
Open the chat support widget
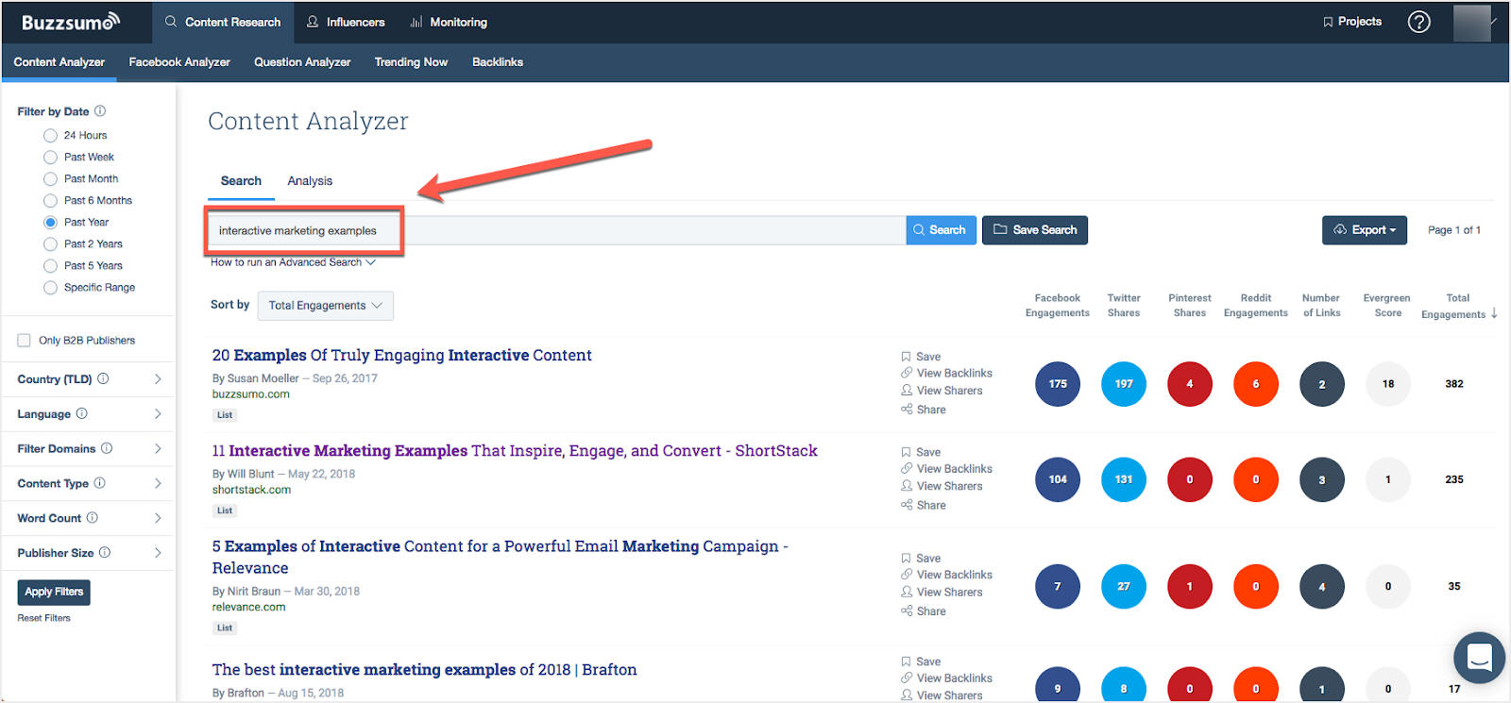pyautogui.click(x=1479, y=658)
